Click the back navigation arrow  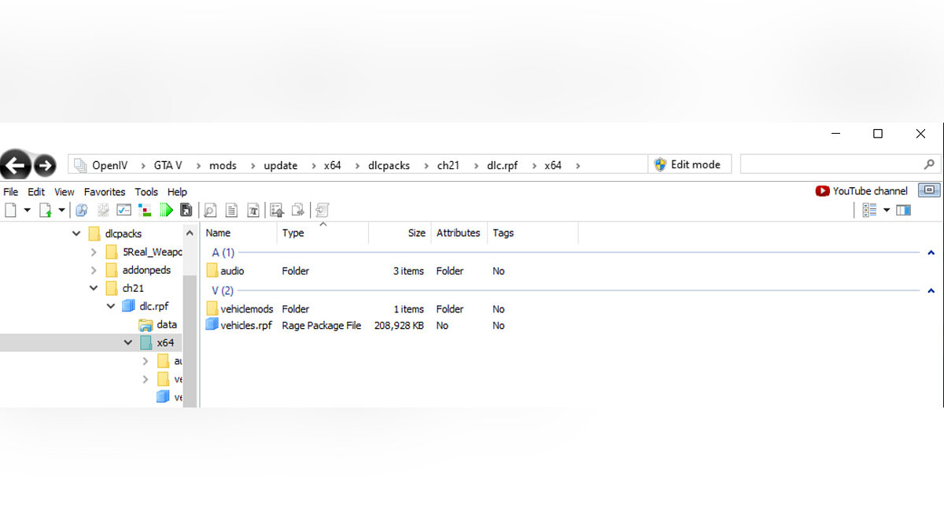tap(15, 164)
